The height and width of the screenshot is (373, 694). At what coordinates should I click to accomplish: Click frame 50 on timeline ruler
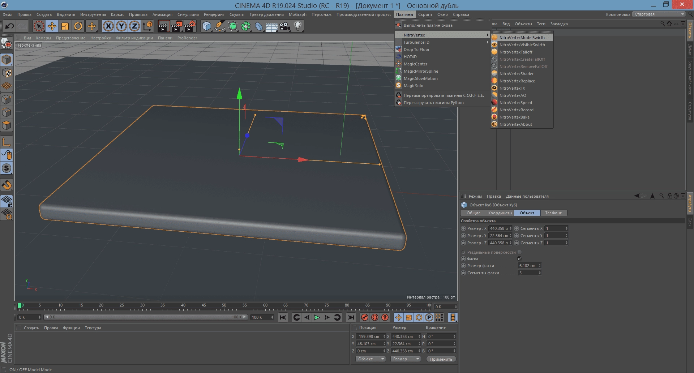click(224, 305)
